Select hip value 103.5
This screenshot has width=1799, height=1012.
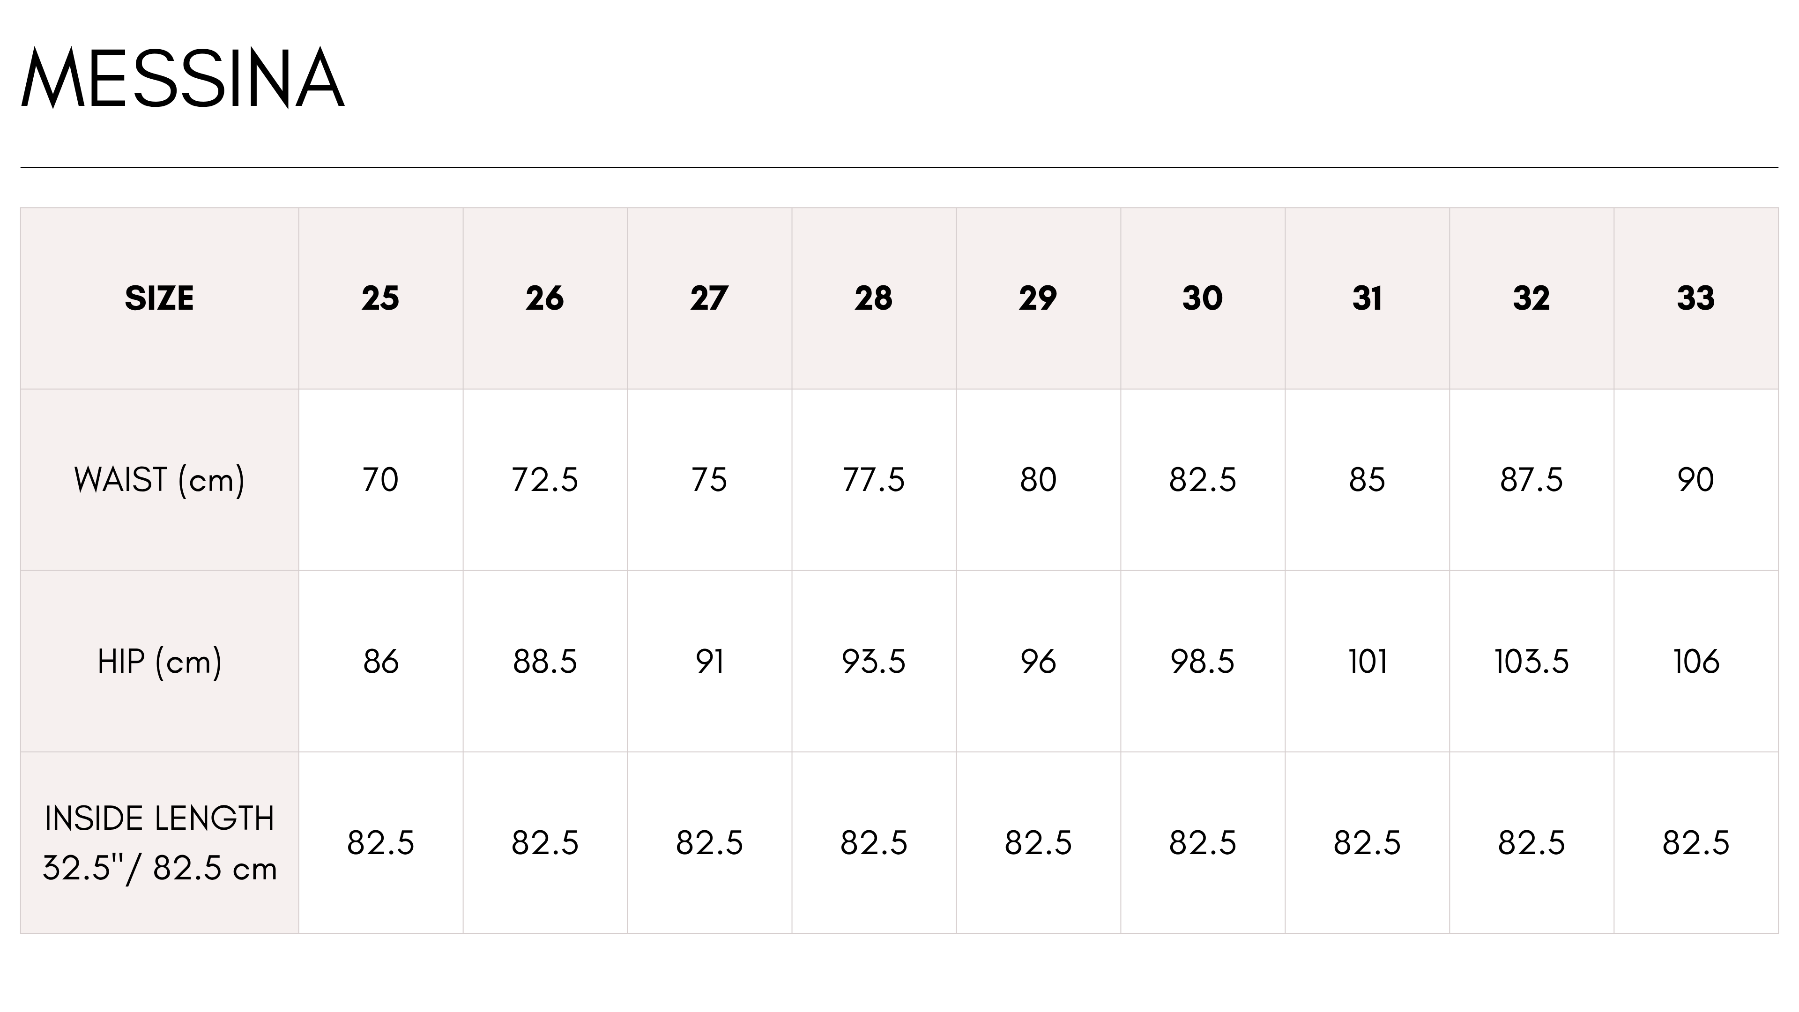pyautogui.click(x=1531, y=662)
